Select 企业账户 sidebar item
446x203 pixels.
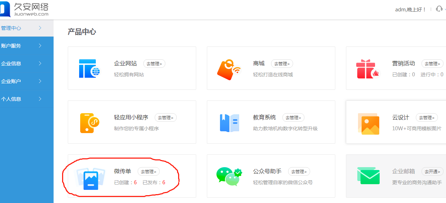[x=27, y=81]
